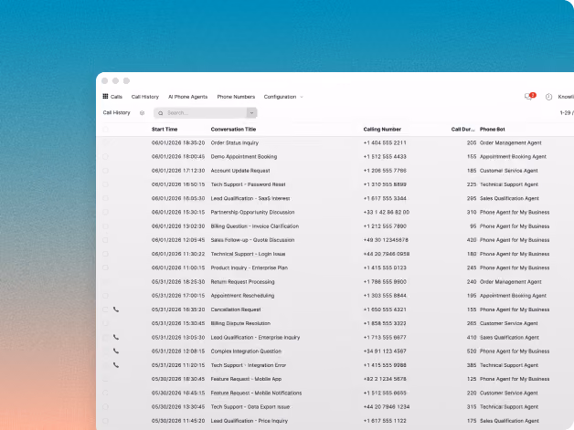Expand the Configuration menu

click(x=283, y=97)
